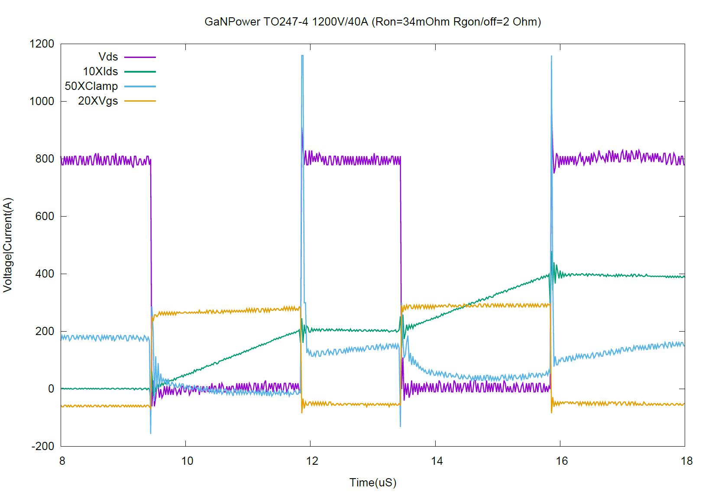Viewport: 702px width, 492px height.
Task: Click the 20XVgs legend label
Action: click(98, 101)
